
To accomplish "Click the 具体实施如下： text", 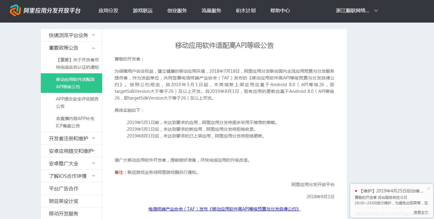I will pyautogui.click(x=129, y=110).
